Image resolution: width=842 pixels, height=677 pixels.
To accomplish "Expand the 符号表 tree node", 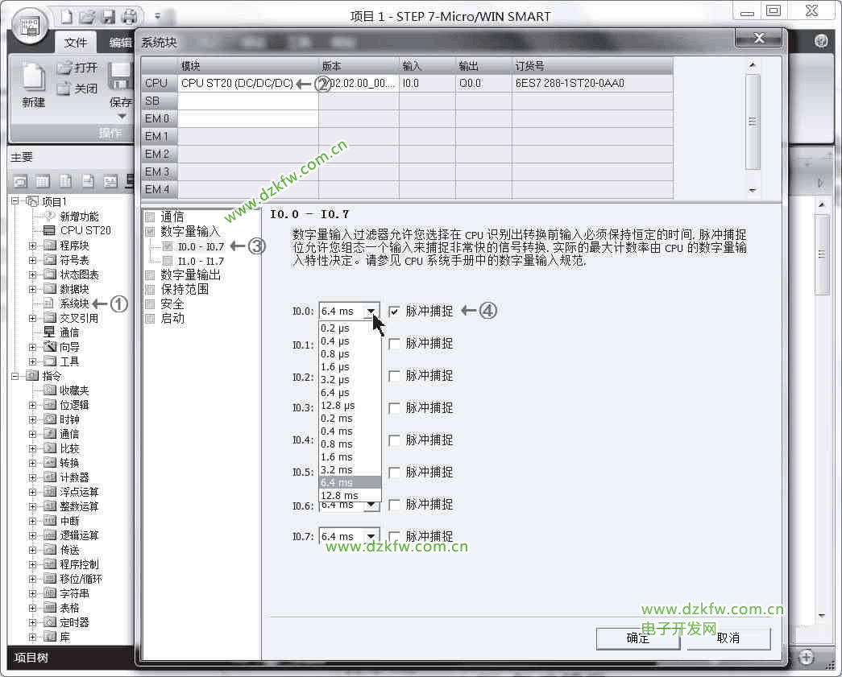I will click(33, 260).
